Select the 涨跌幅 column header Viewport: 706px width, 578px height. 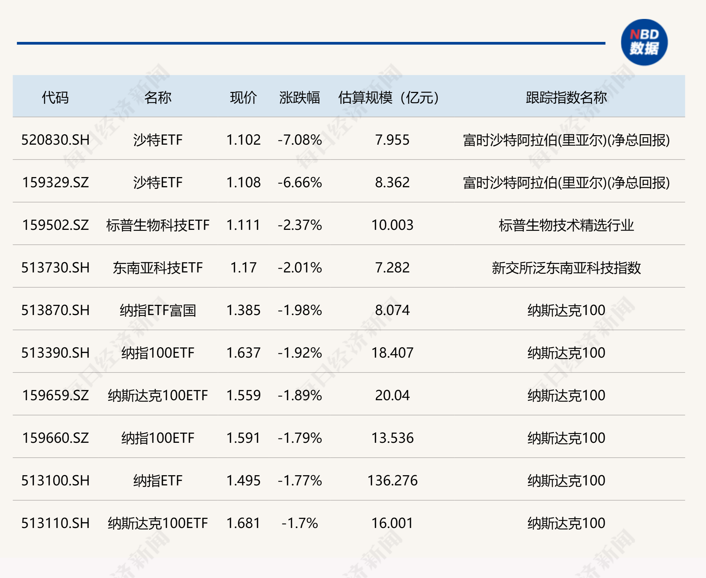(300, 98)
